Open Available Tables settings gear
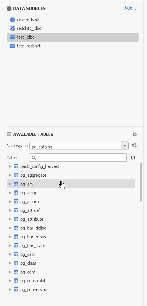 (135, 134)
